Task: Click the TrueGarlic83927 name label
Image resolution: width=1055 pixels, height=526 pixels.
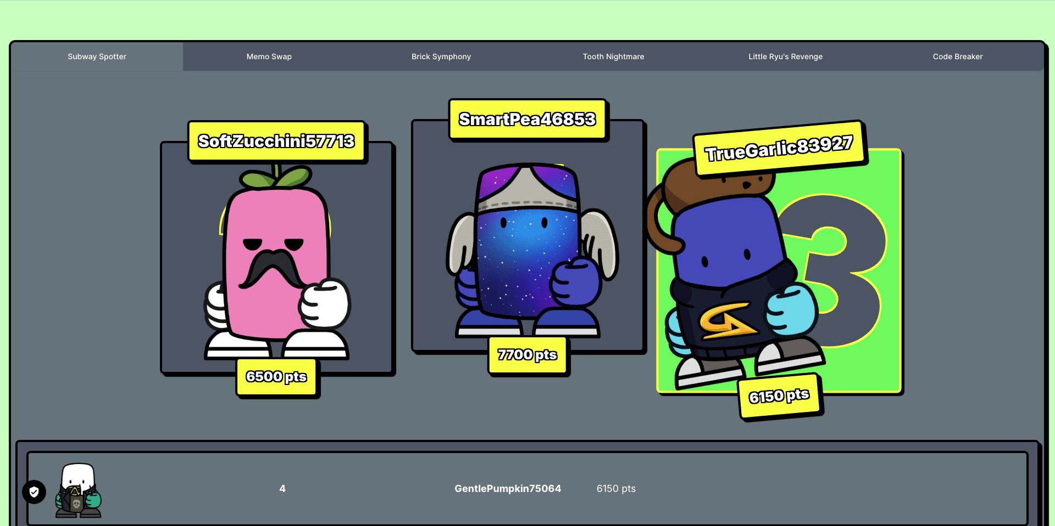Action: [x=779, y=149]
